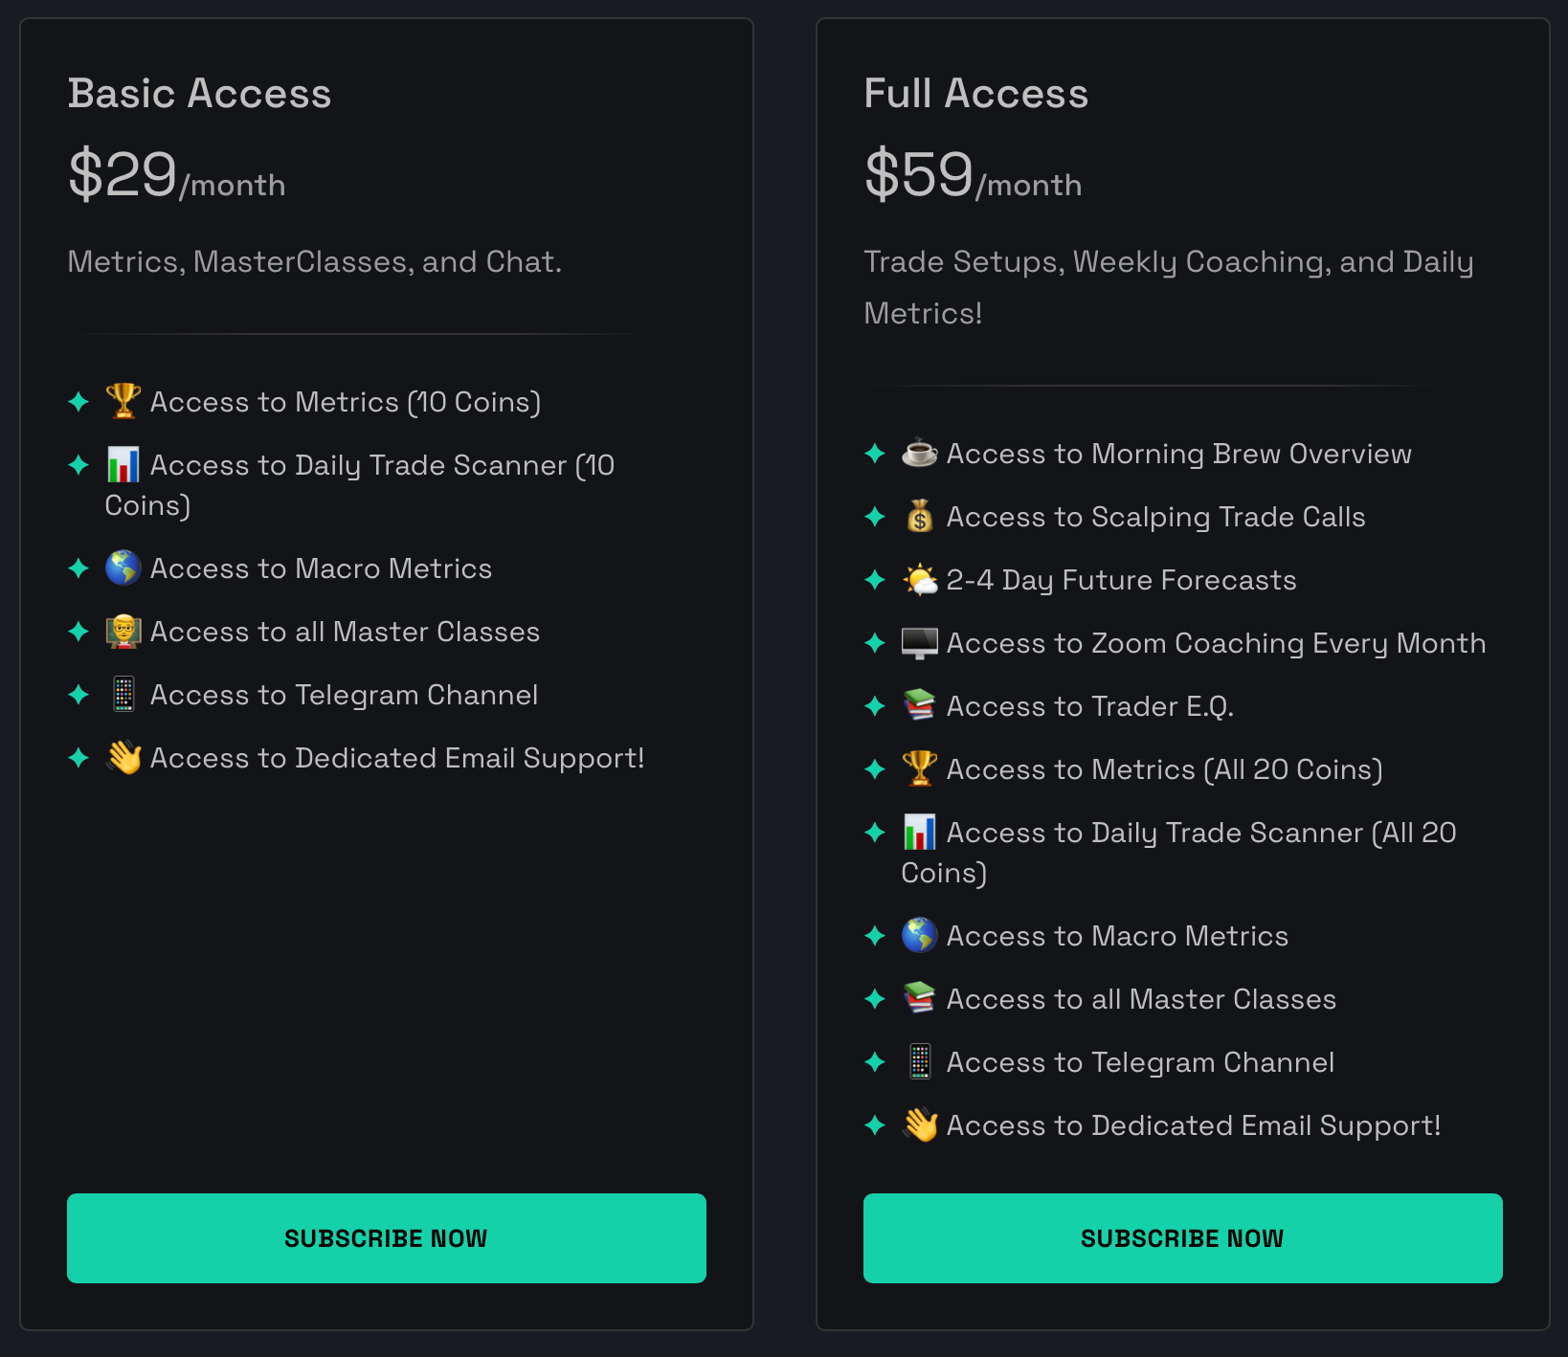Subscribe to the Full Access plan
This screenshot has height=1357, width=1568.
(x=1183, y=1237)
